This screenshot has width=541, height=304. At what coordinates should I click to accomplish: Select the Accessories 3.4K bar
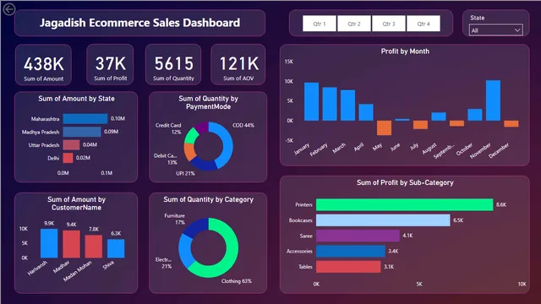351,252
